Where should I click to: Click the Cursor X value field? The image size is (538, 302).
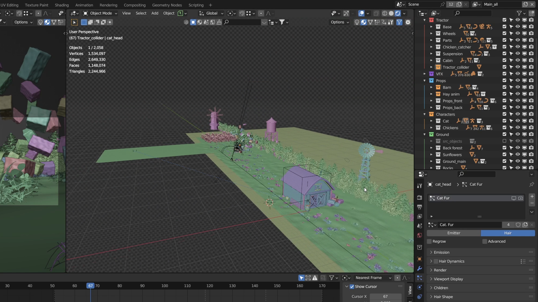[x=385, y=297]
